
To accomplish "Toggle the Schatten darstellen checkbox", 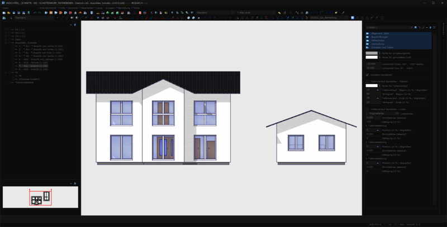I will 367,74.
